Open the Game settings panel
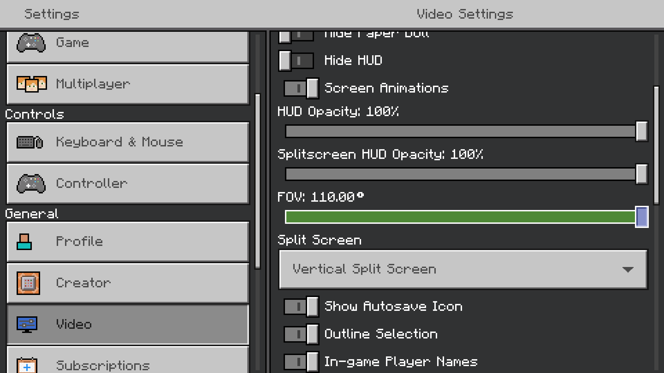Viewport: 664px width, 373px height. (128, 42)
